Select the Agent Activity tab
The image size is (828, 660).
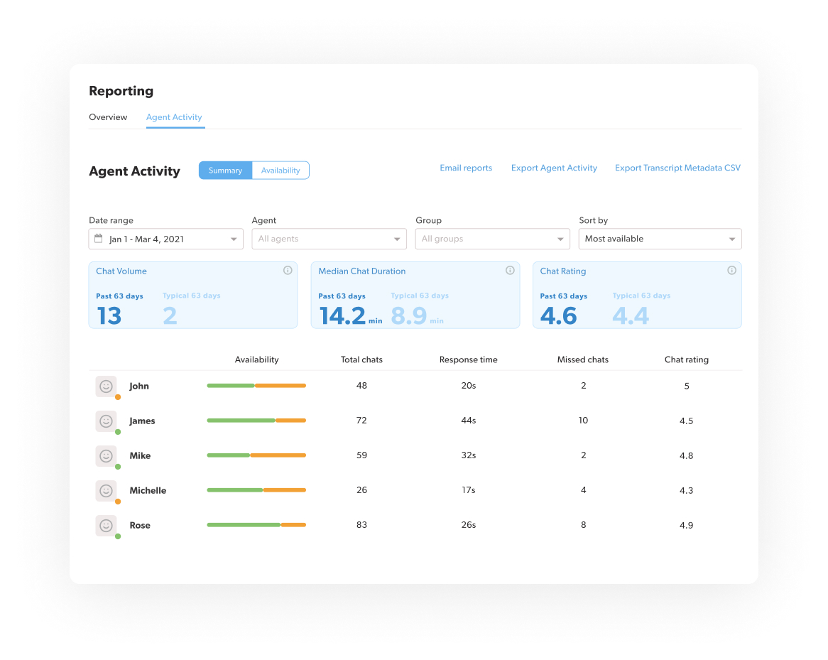pyautogui.click(x=174, y=117)
